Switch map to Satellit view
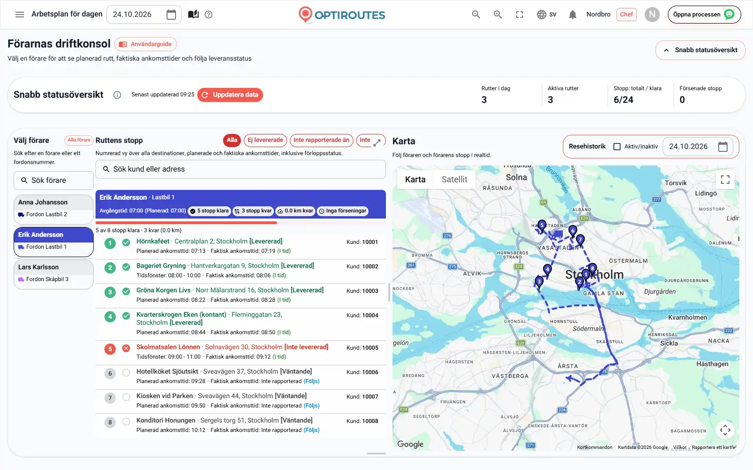The image size is (753, 470). [x=454, y=180]
